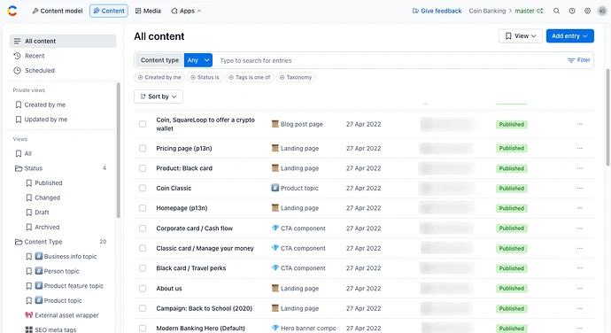The height and width of the screenshot is (333, 611).
Task: Open the Add entry dropdown button
Action: coord(569,36)
